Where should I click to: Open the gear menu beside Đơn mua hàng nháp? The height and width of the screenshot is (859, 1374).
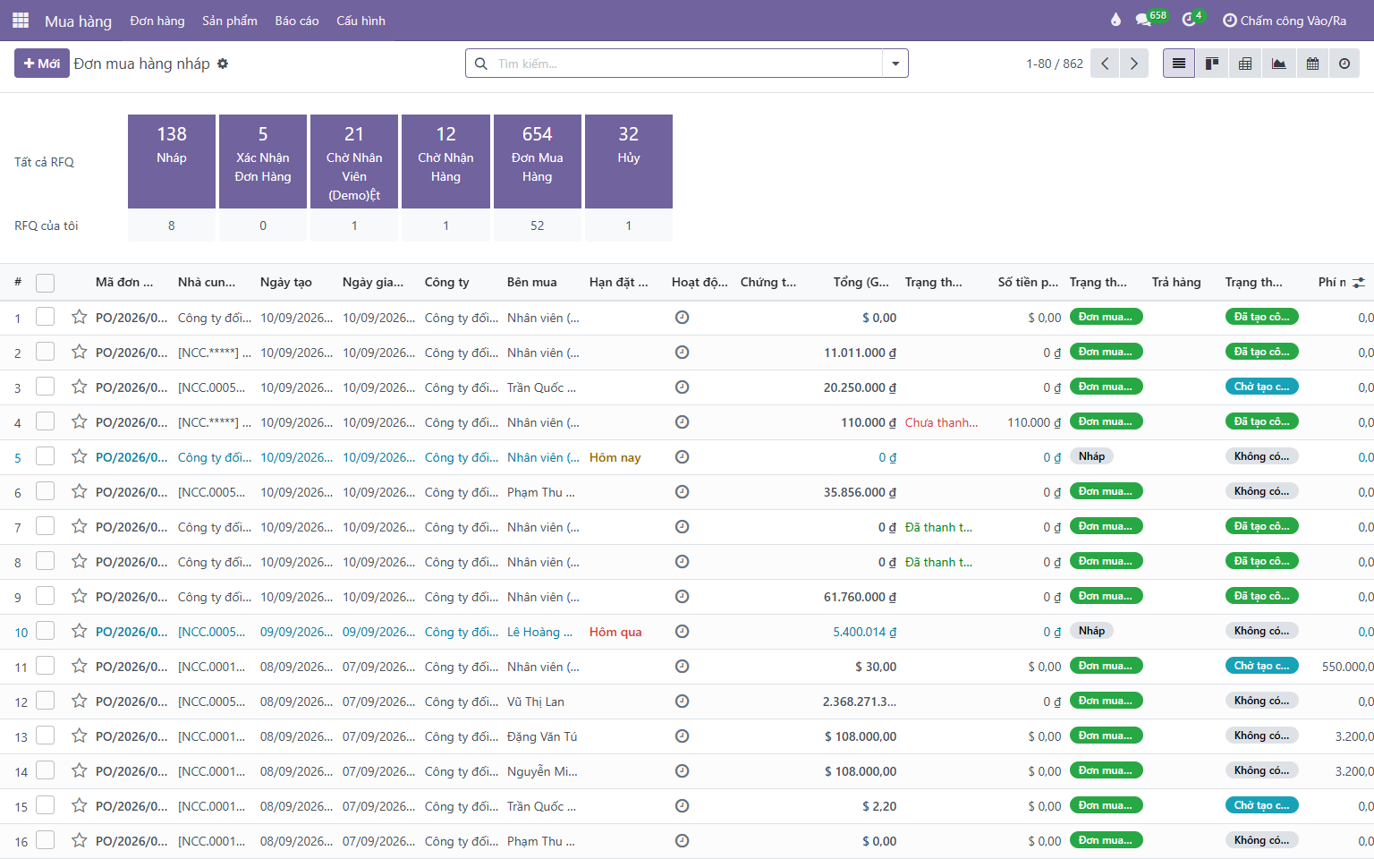click(223, 64)
